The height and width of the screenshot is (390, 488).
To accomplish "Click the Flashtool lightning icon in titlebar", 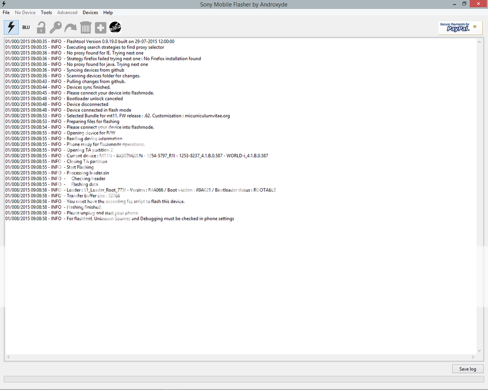I will tap(4, 4).
